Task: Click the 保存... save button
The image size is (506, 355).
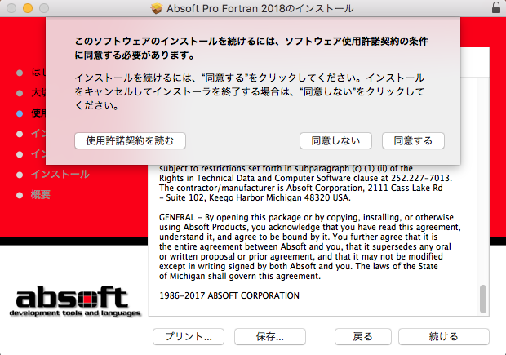Action: [270, 336]
